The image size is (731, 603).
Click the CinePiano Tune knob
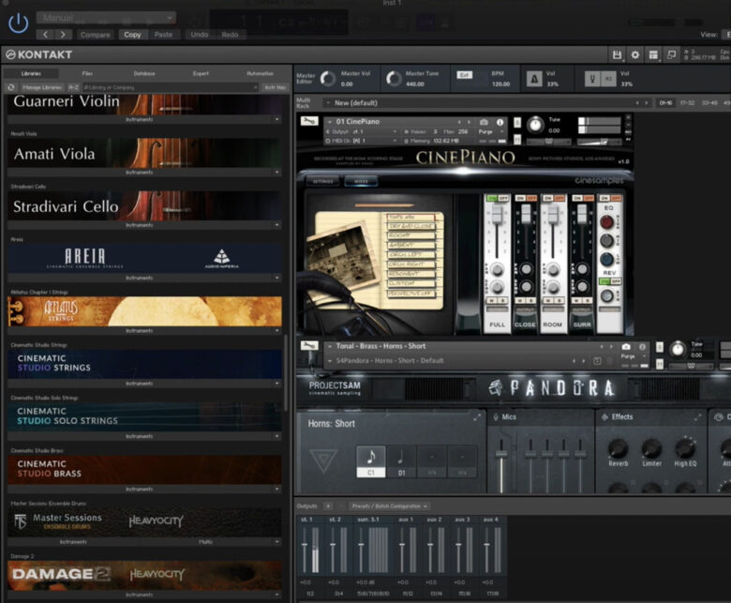[535, 125]
